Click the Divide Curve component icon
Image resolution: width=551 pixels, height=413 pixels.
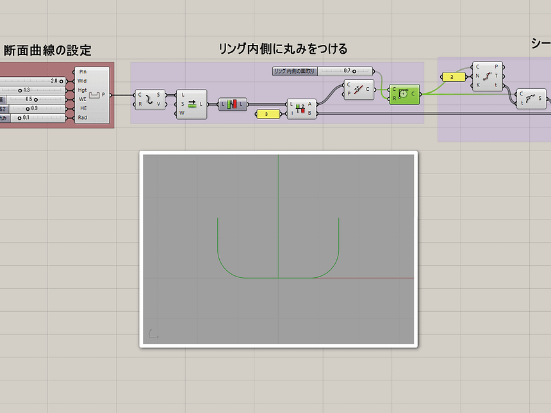pos(487,77)
